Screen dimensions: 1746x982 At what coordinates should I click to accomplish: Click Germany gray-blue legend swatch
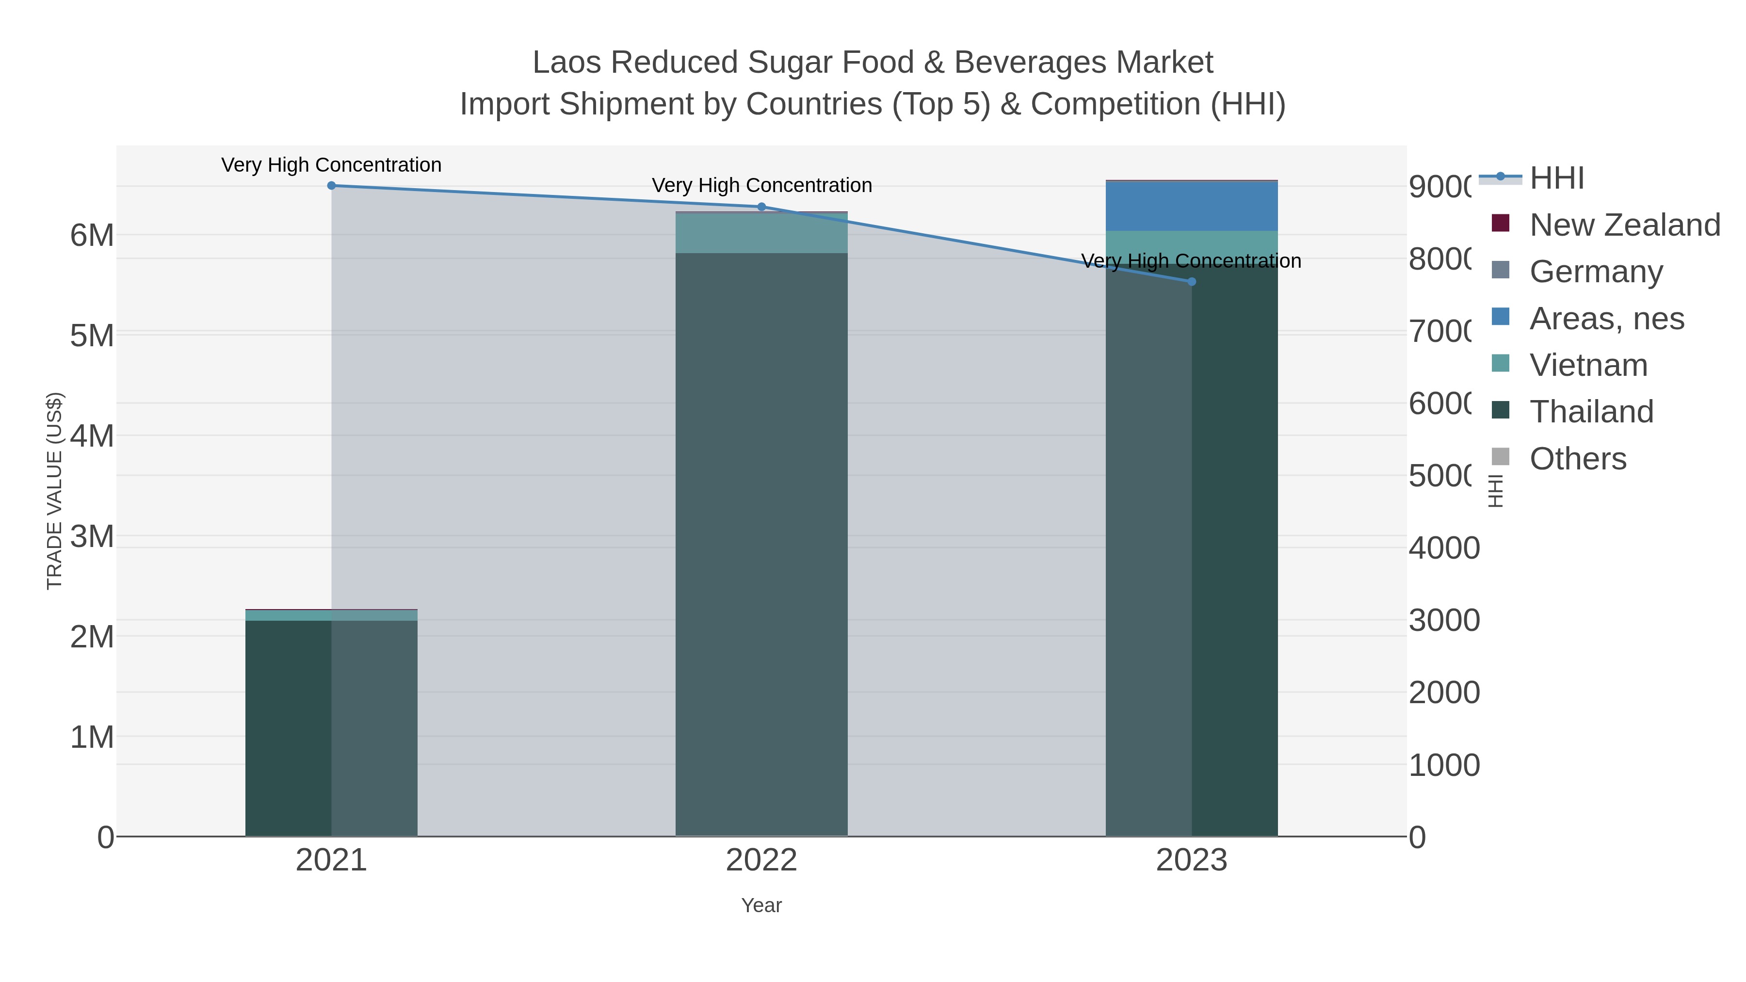(x=1501, y=270)
